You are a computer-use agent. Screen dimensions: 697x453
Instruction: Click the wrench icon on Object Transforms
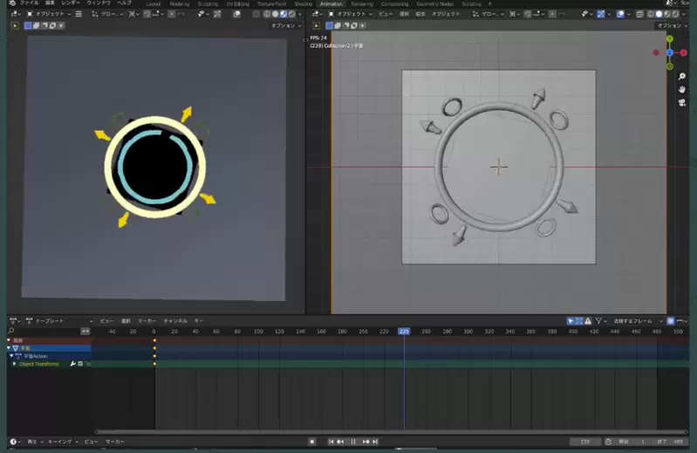(x=72, y=364)
